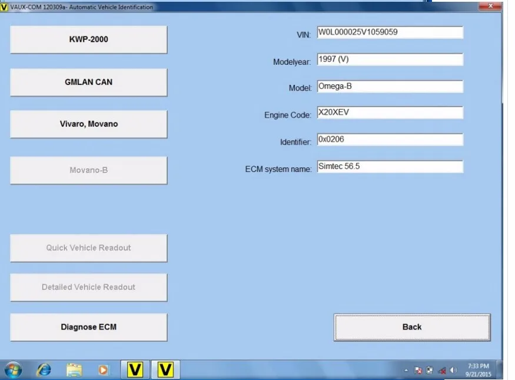Click the safely remove hardware tray icon

pos(430,371)
